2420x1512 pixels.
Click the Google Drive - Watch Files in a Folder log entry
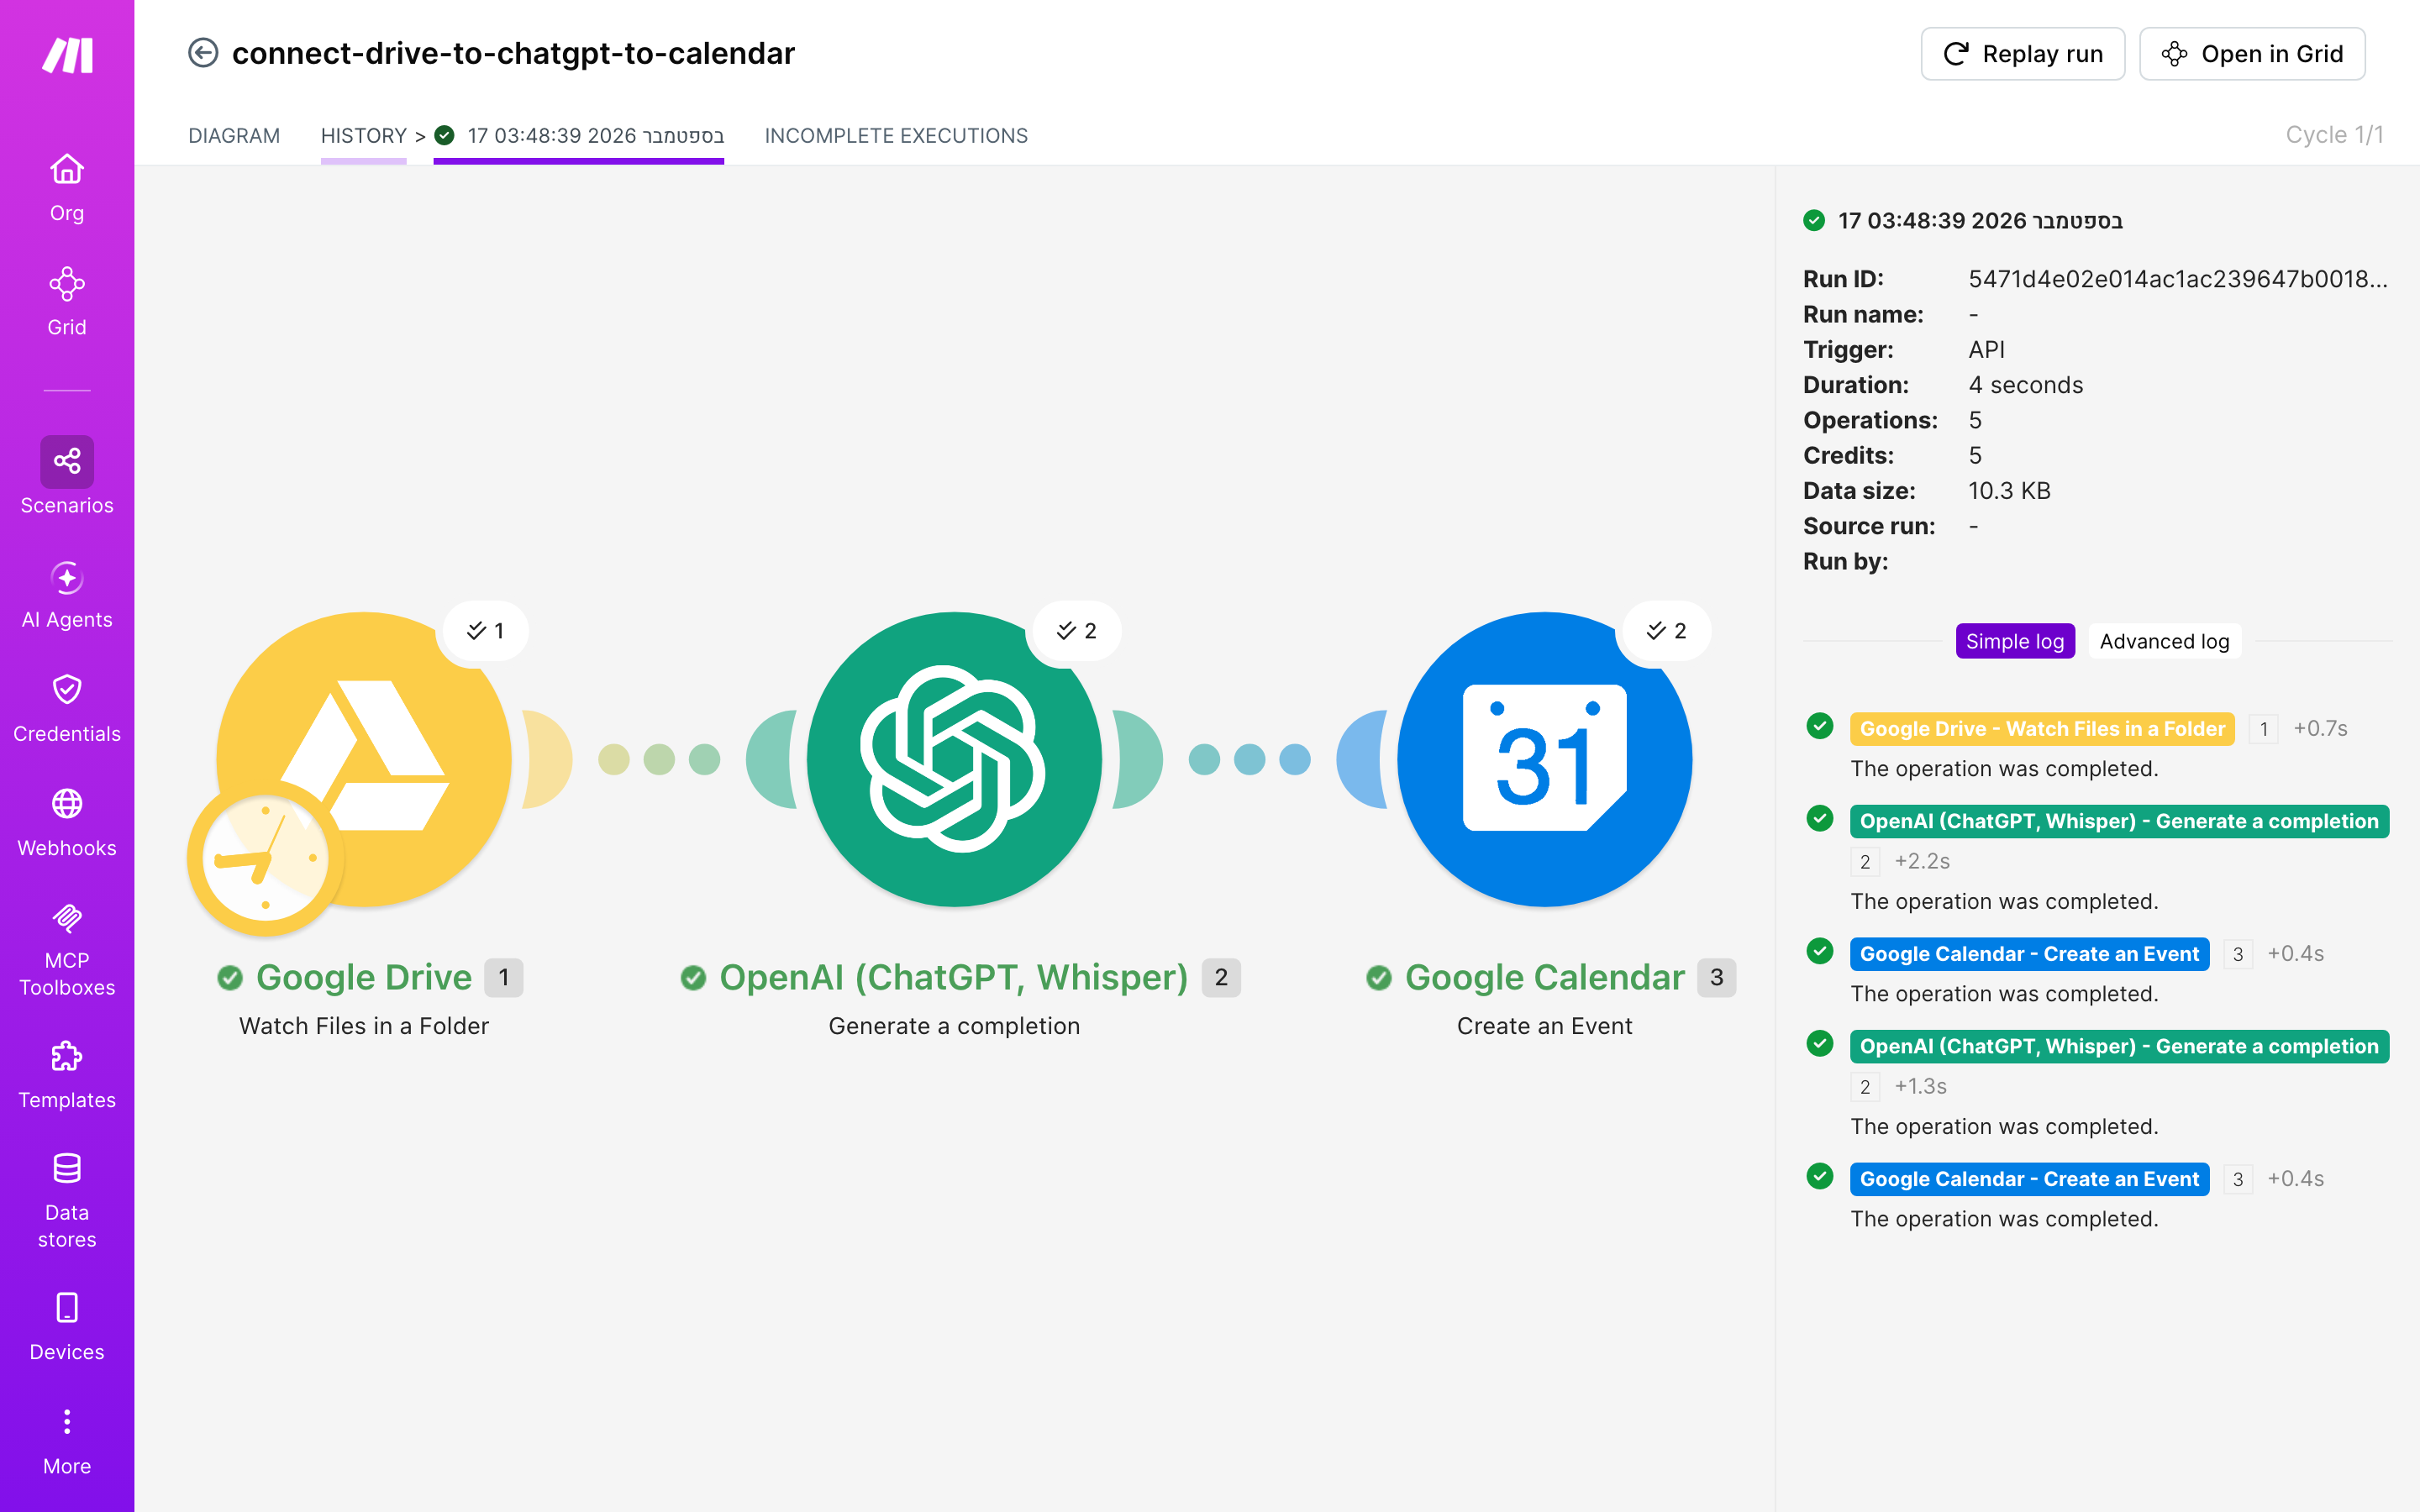tap(2041, 728)
